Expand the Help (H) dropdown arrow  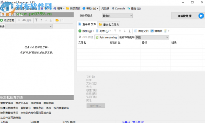[97, 9]
